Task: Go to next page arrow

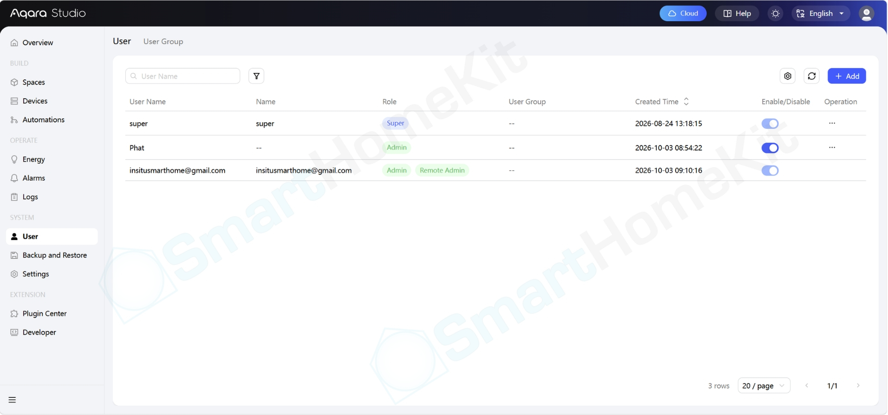Action: tap(858, 386)
